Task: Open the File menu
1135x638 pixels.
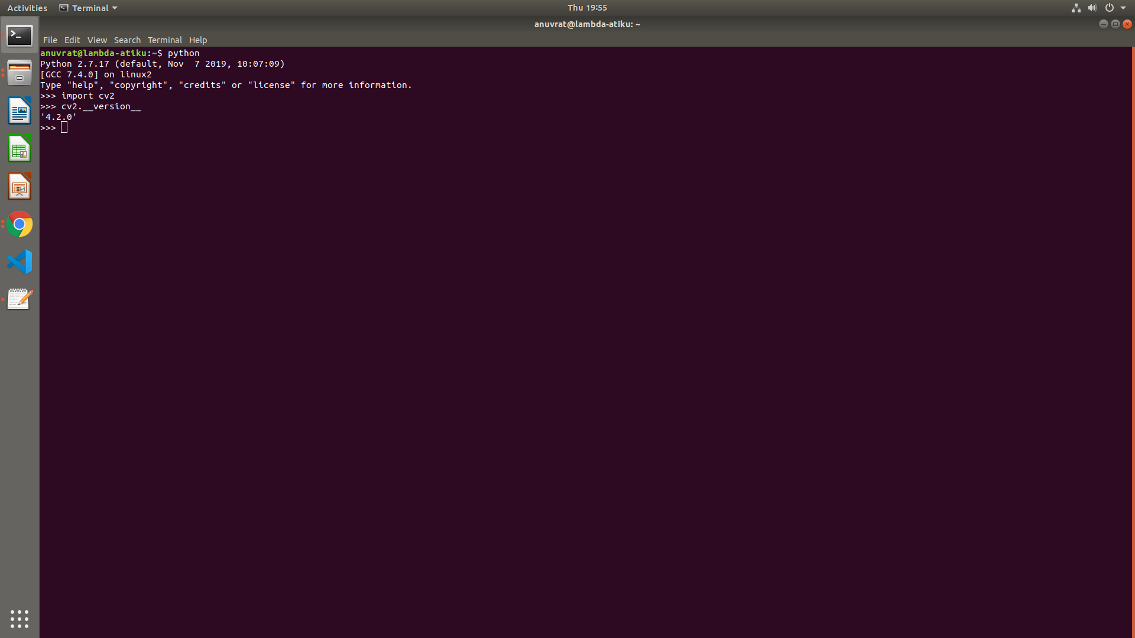Action: click(50, 40)
